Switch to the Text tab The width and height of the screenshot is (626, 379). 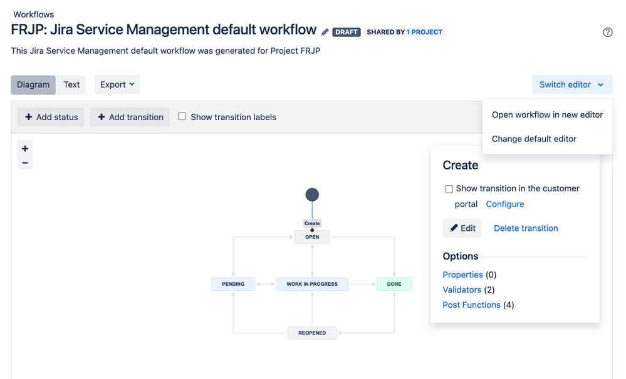pyautogui.click(x=71, y=84)
